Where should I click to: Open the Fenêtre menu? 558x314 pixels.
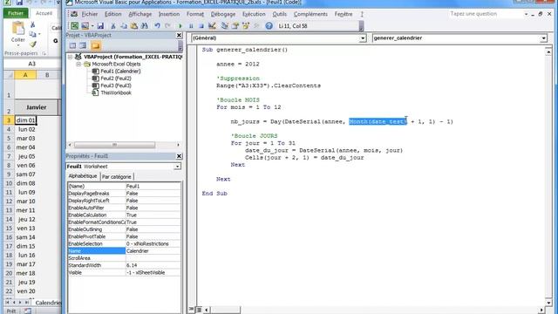344,14
